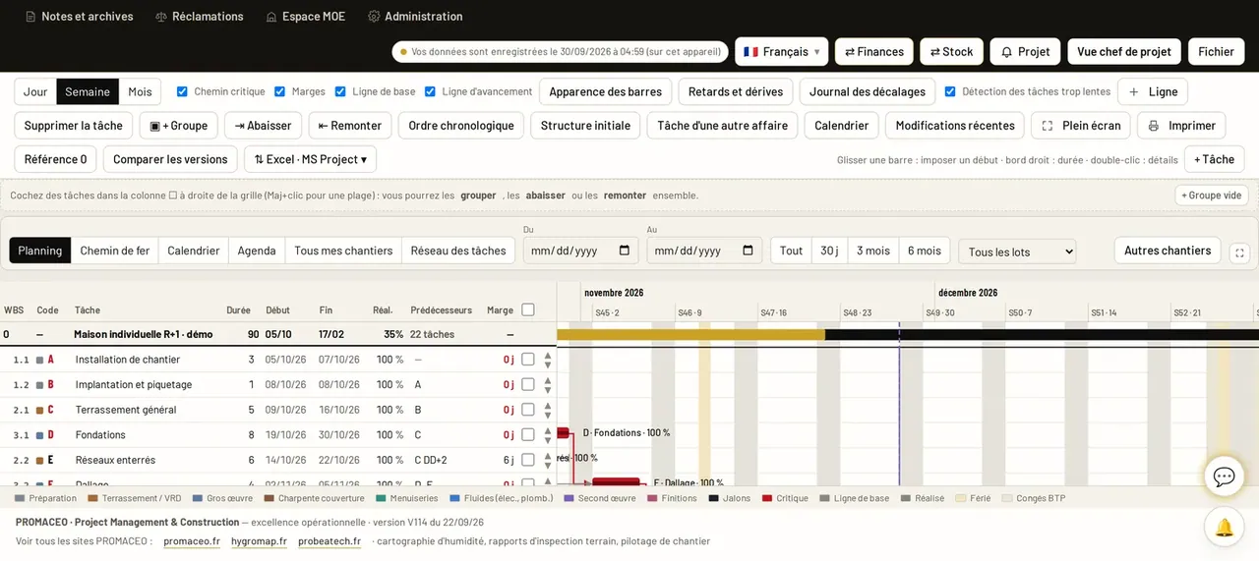This screenshot has width=1259, height=561.
Task: Click the + Groupe vide button
Action: [x=1212, y=196]
